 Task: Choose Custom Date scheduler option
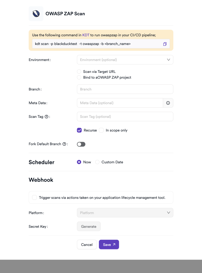pyautogui.click(x=97, y=162)
